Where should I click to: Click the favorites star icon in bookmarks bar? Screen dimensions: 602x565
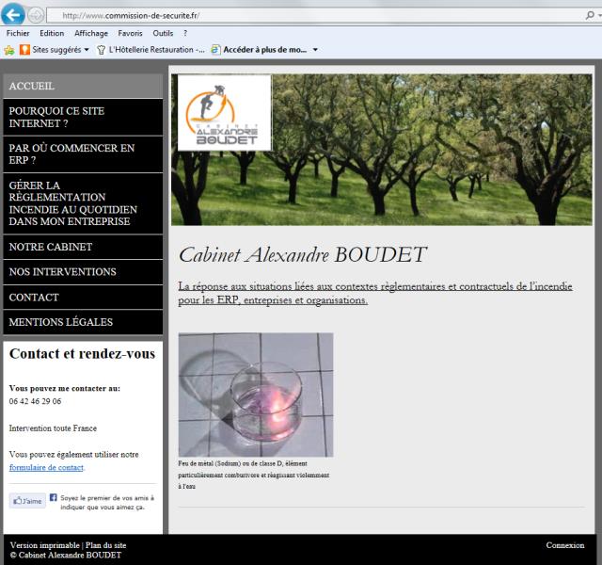tap(9, 50)
